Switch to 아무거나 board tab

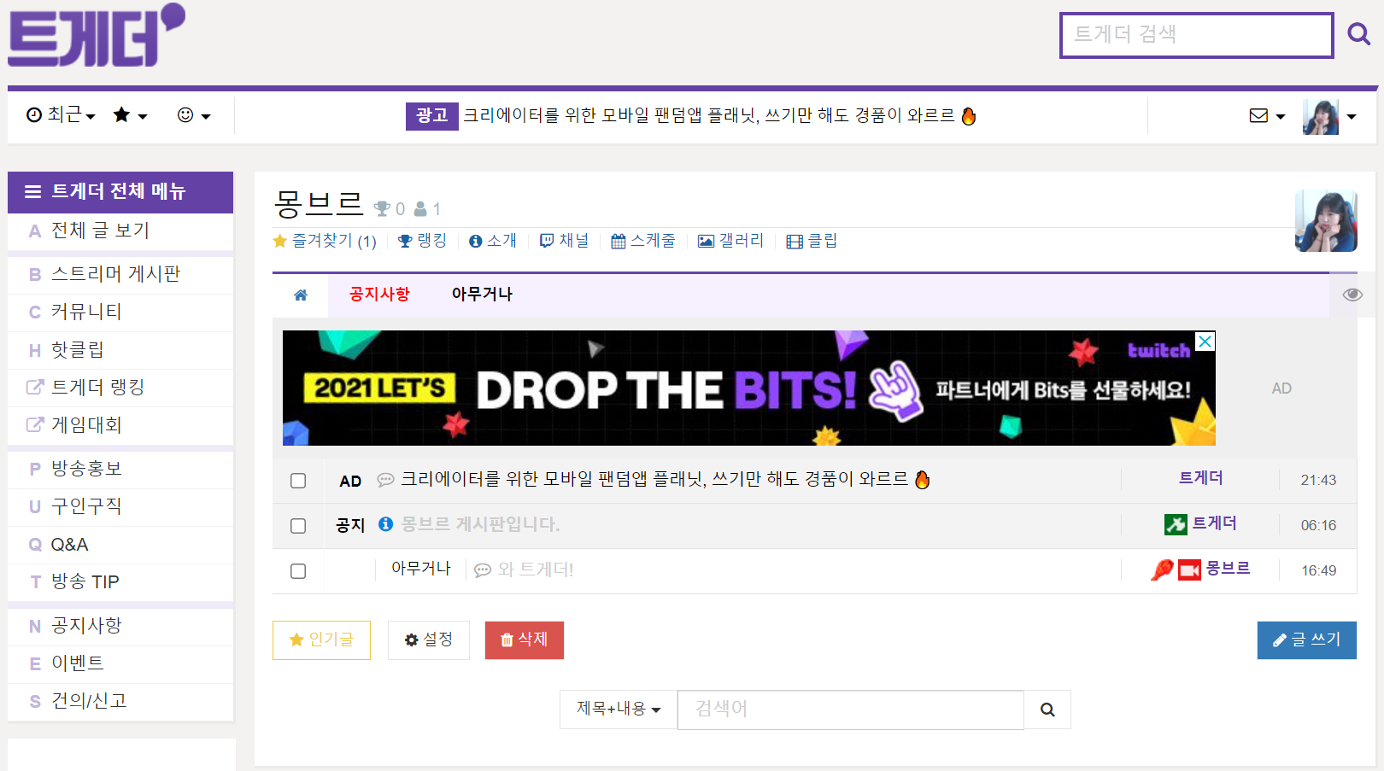(482, 294)
